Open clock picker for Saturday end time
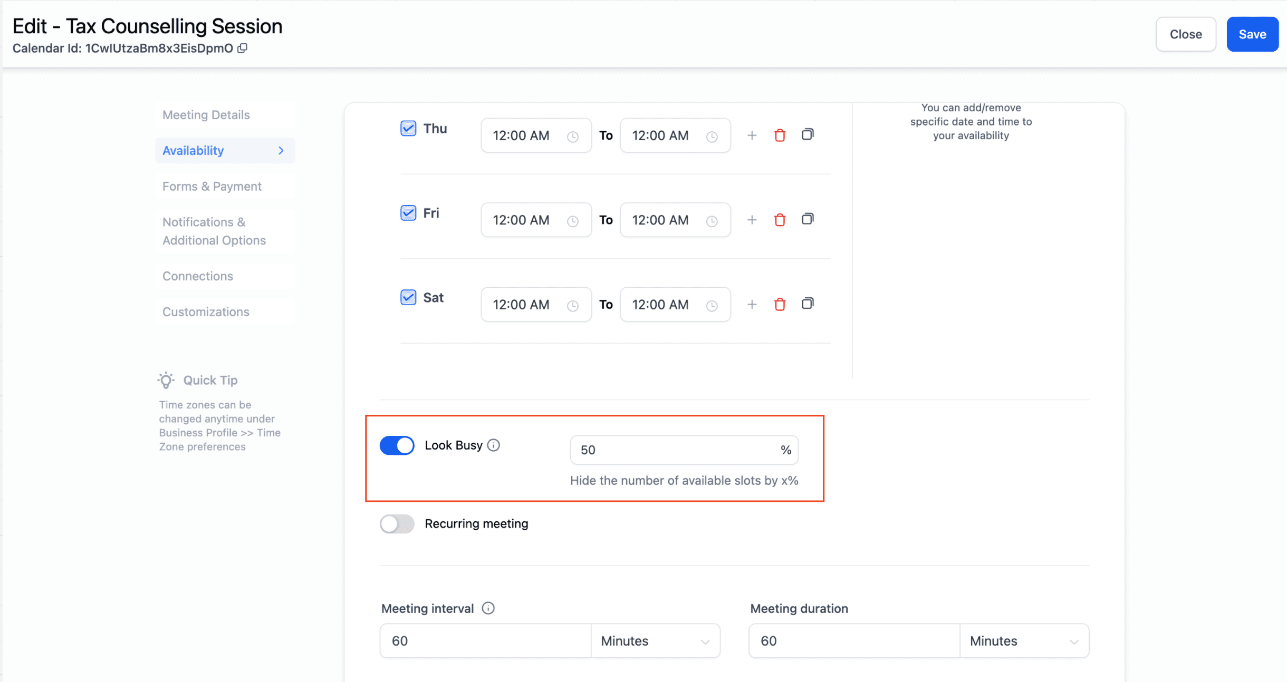This screenshot has height=682, width=1287. coord(712,306)
